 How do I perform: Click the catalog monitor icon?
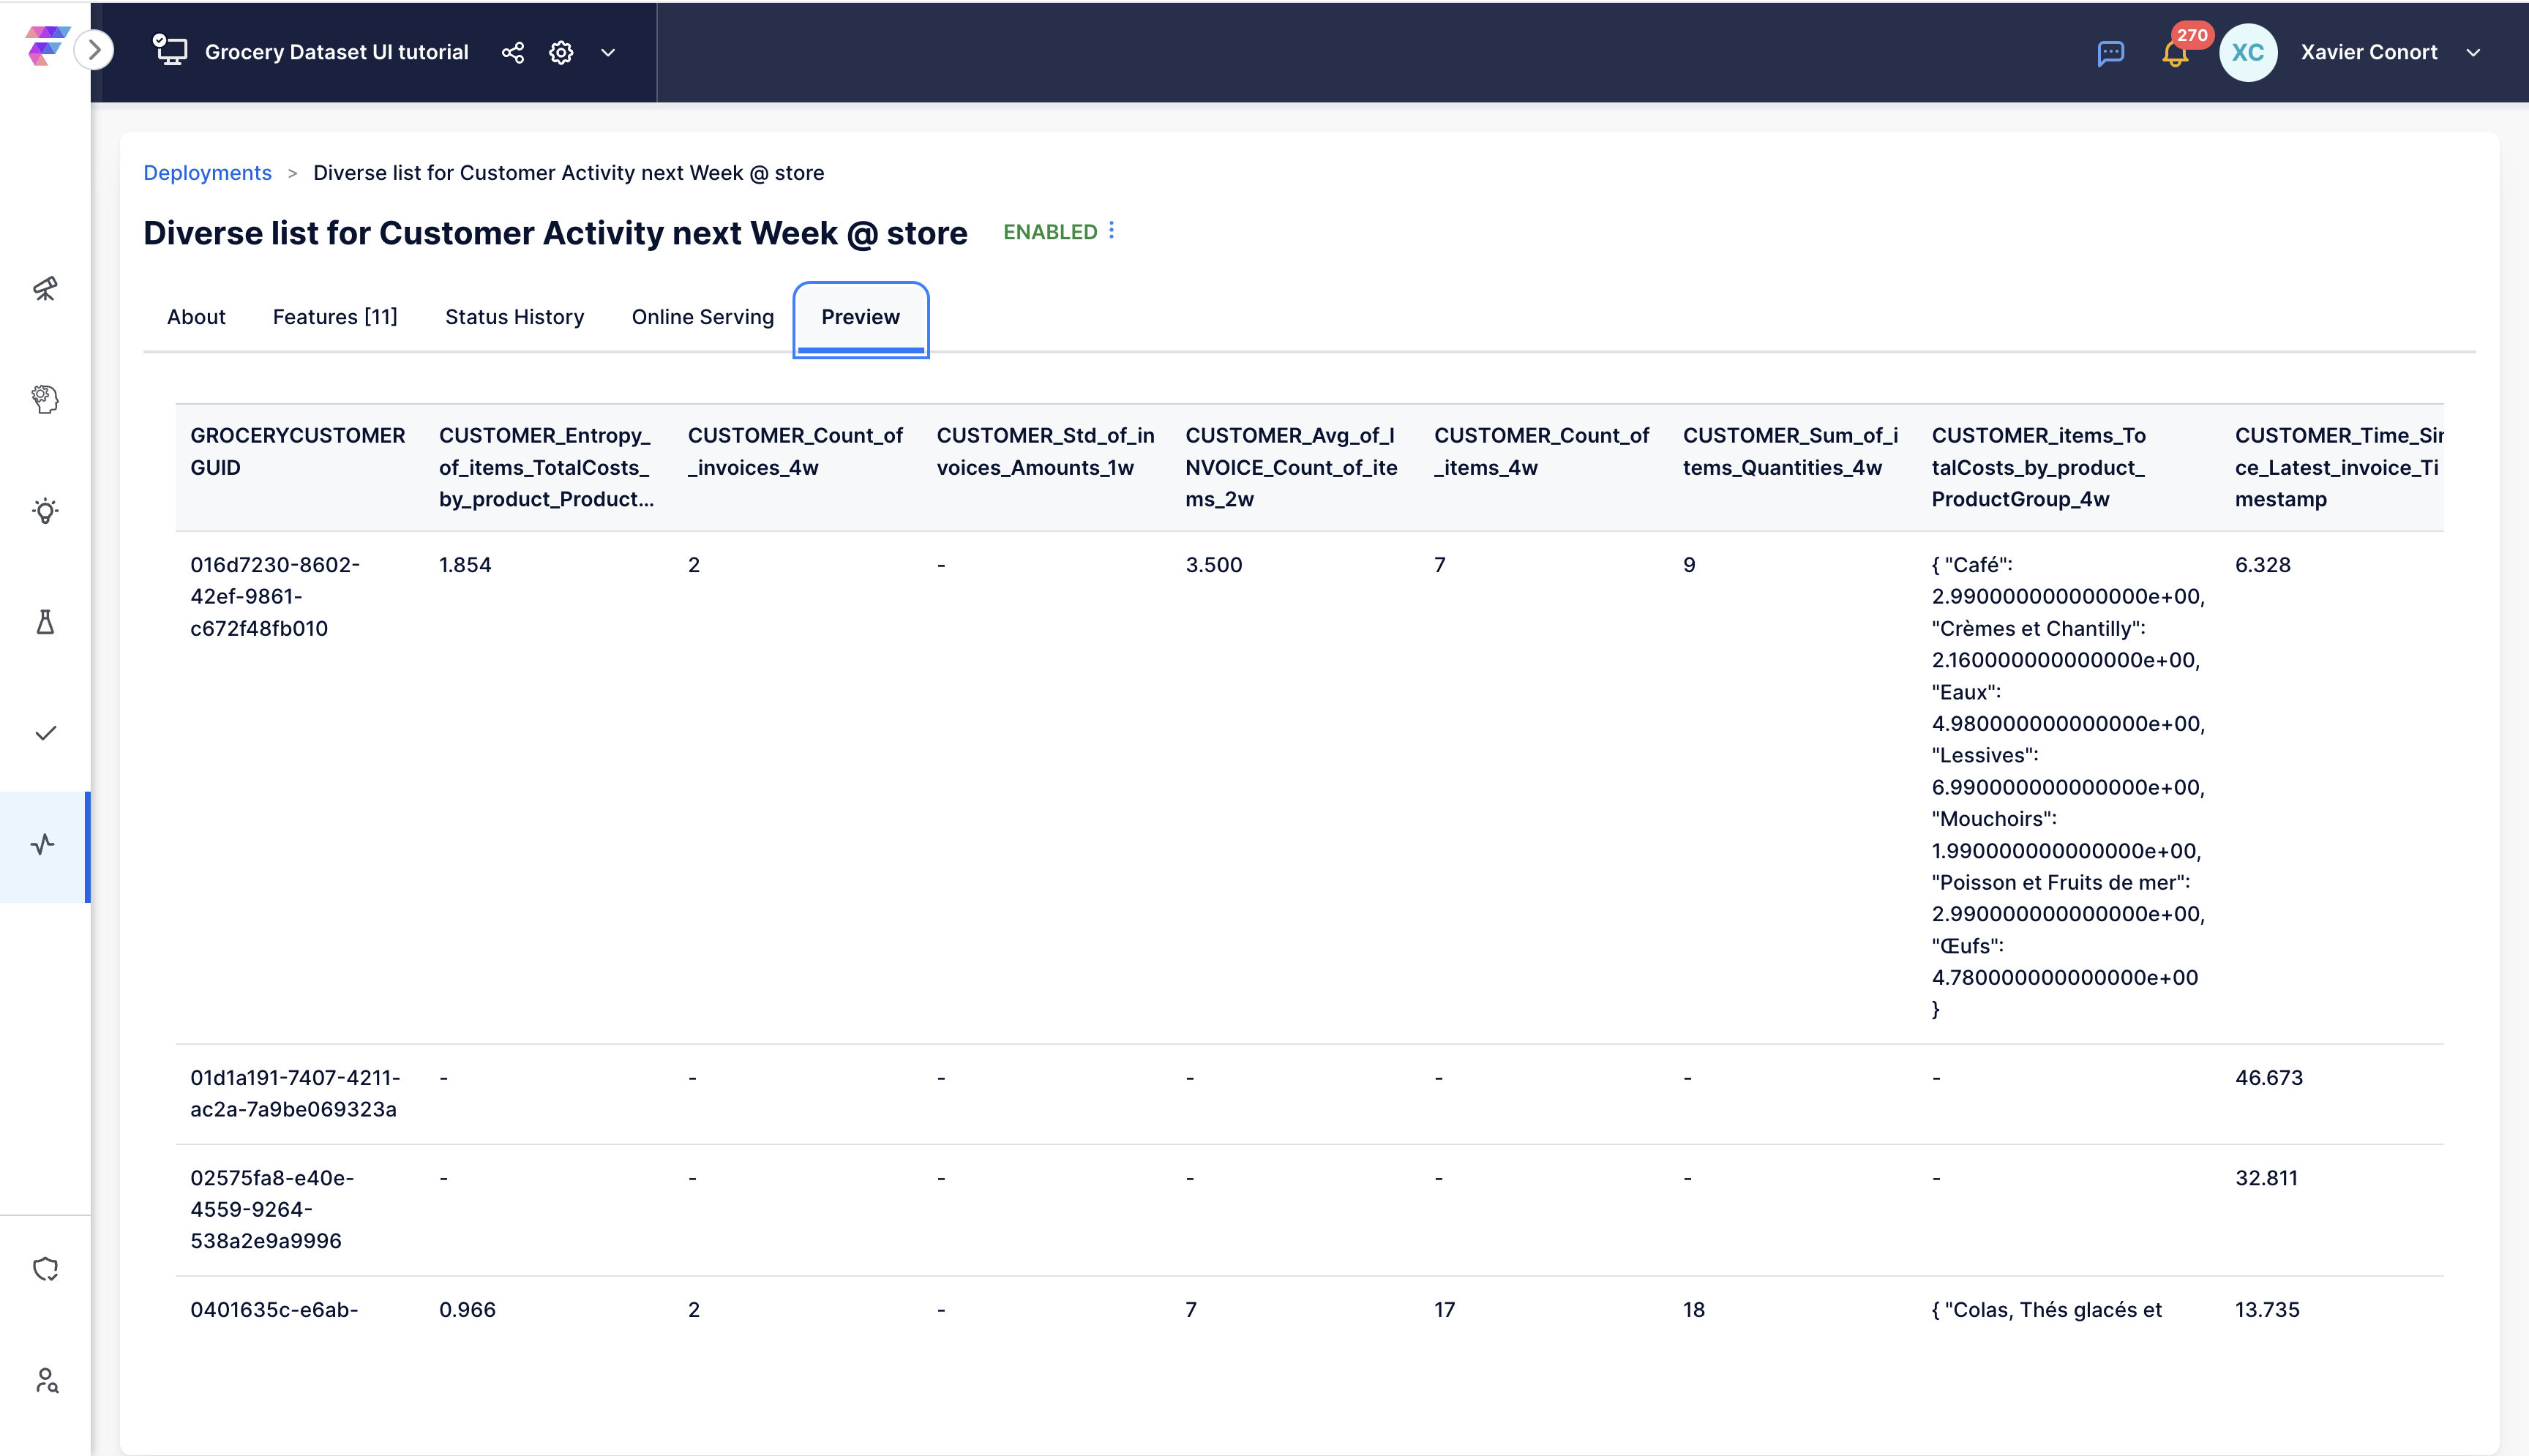[x=170, y=50]
